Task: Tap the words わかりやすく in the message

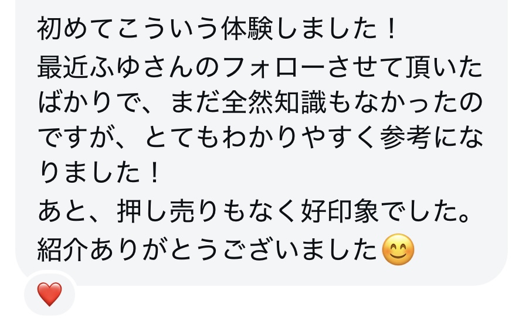Action: pyautogui.click(x=298, y=138)
